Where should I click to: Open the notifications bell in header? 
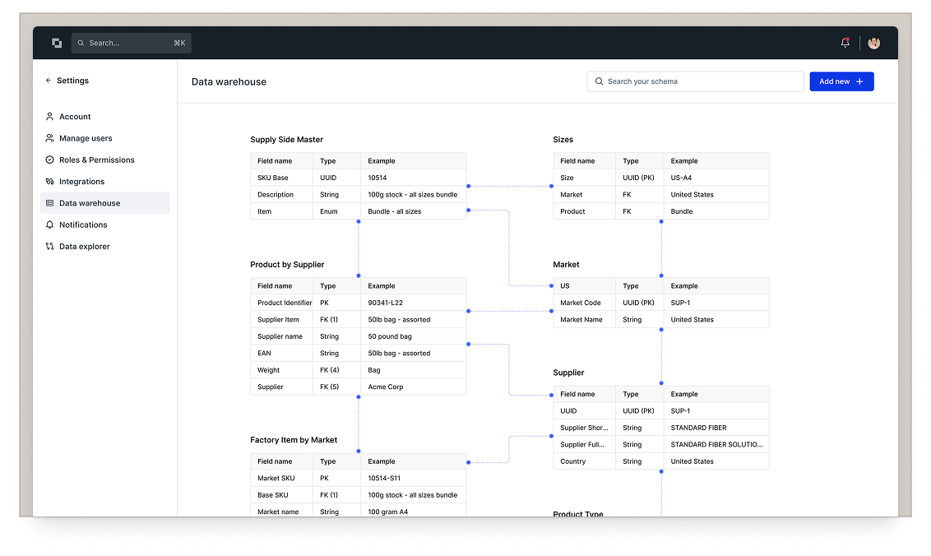click(x=845, y=43)
